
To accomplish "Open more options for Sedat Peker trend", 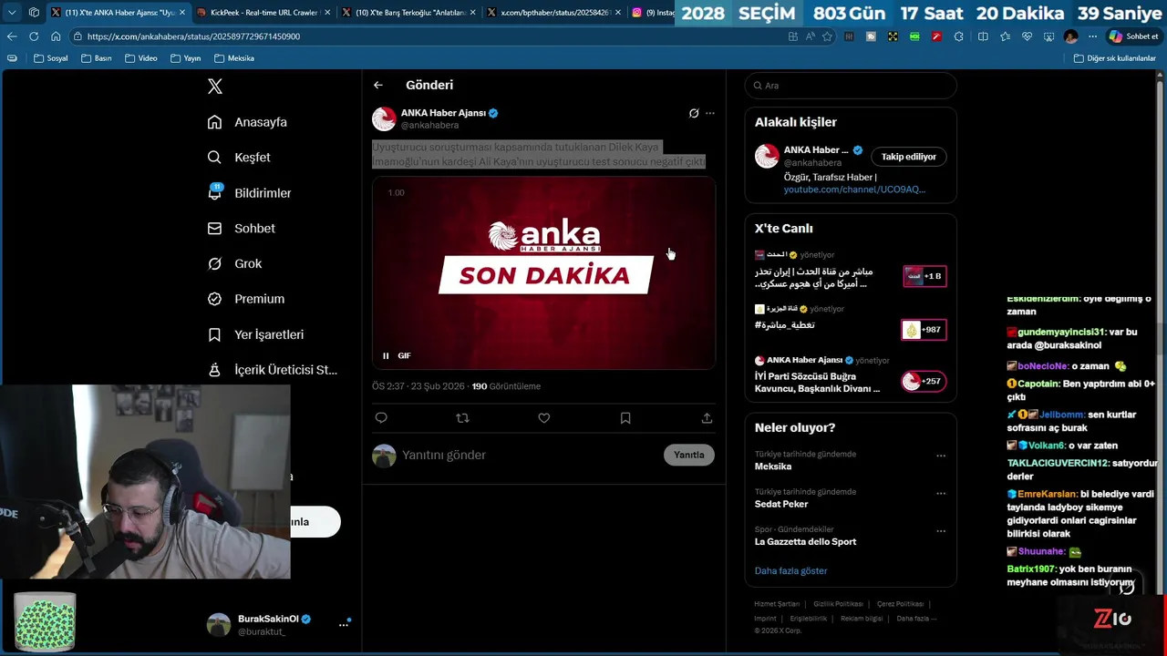I will pyautogui.click(x=941, y=494).
